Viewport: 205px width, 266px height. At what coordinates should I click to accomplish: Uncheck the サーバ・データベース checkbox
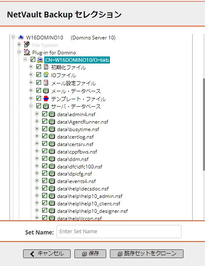(39, 106)
